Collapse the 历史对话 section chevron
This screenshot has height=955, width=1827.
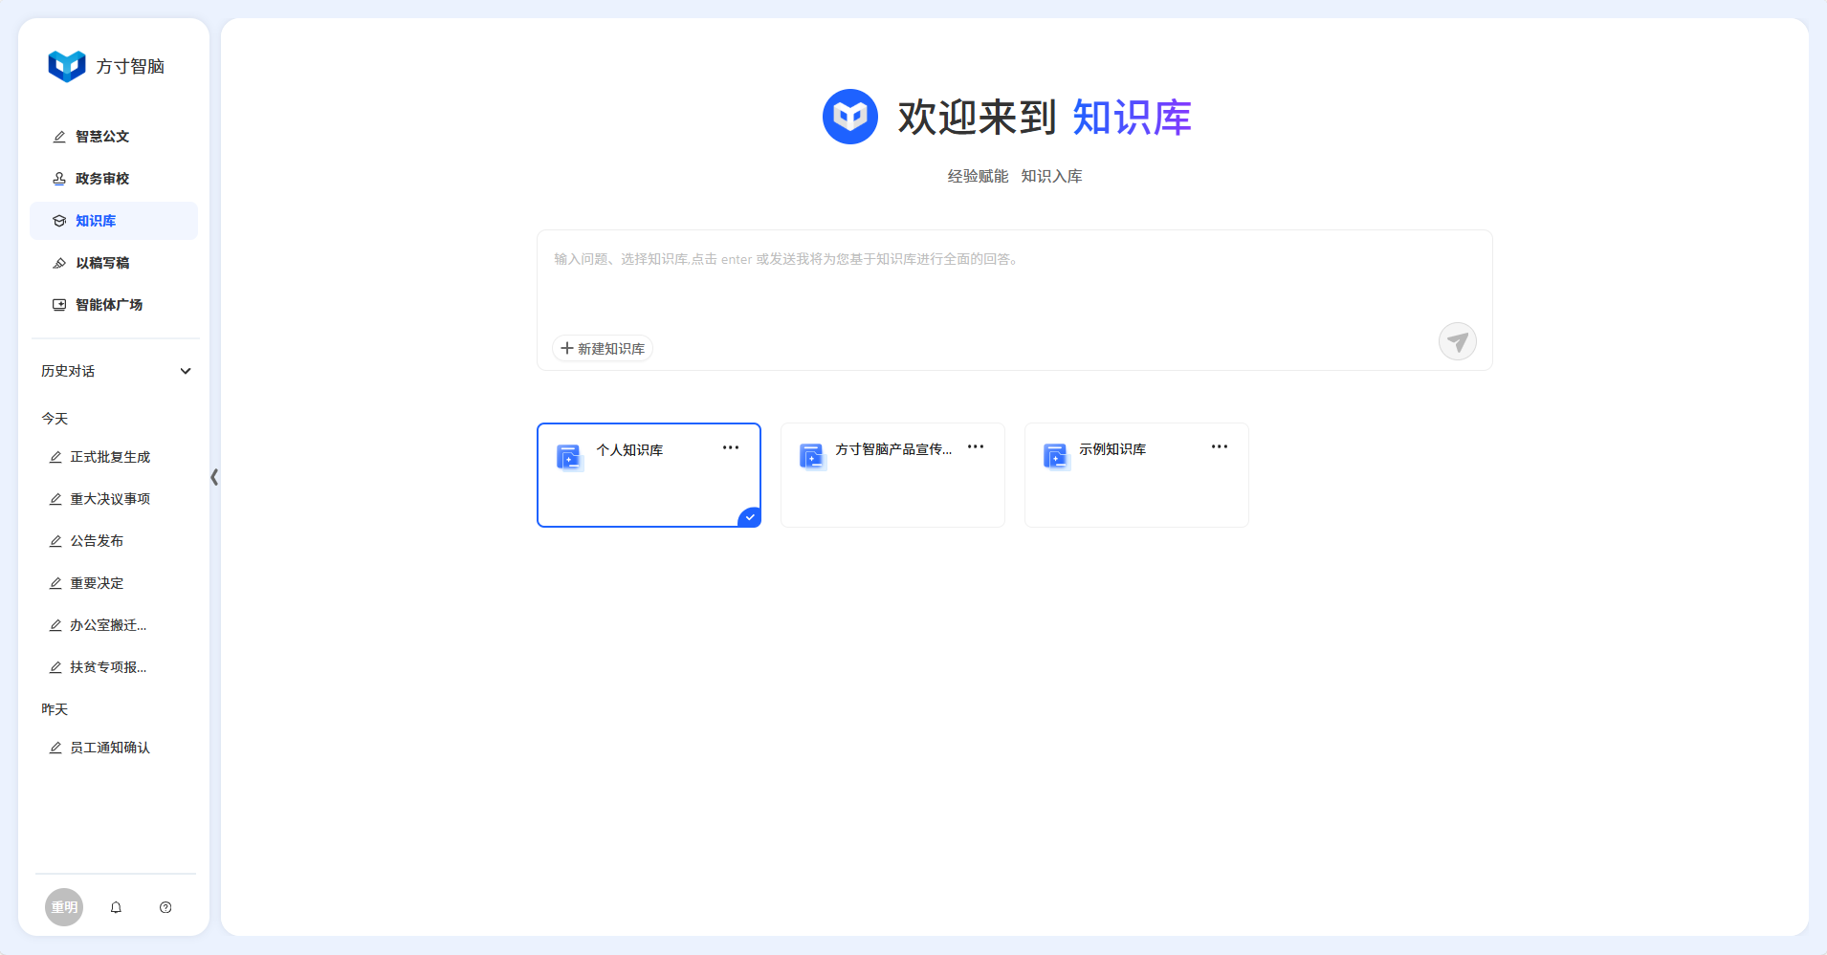tap(186, 371)
